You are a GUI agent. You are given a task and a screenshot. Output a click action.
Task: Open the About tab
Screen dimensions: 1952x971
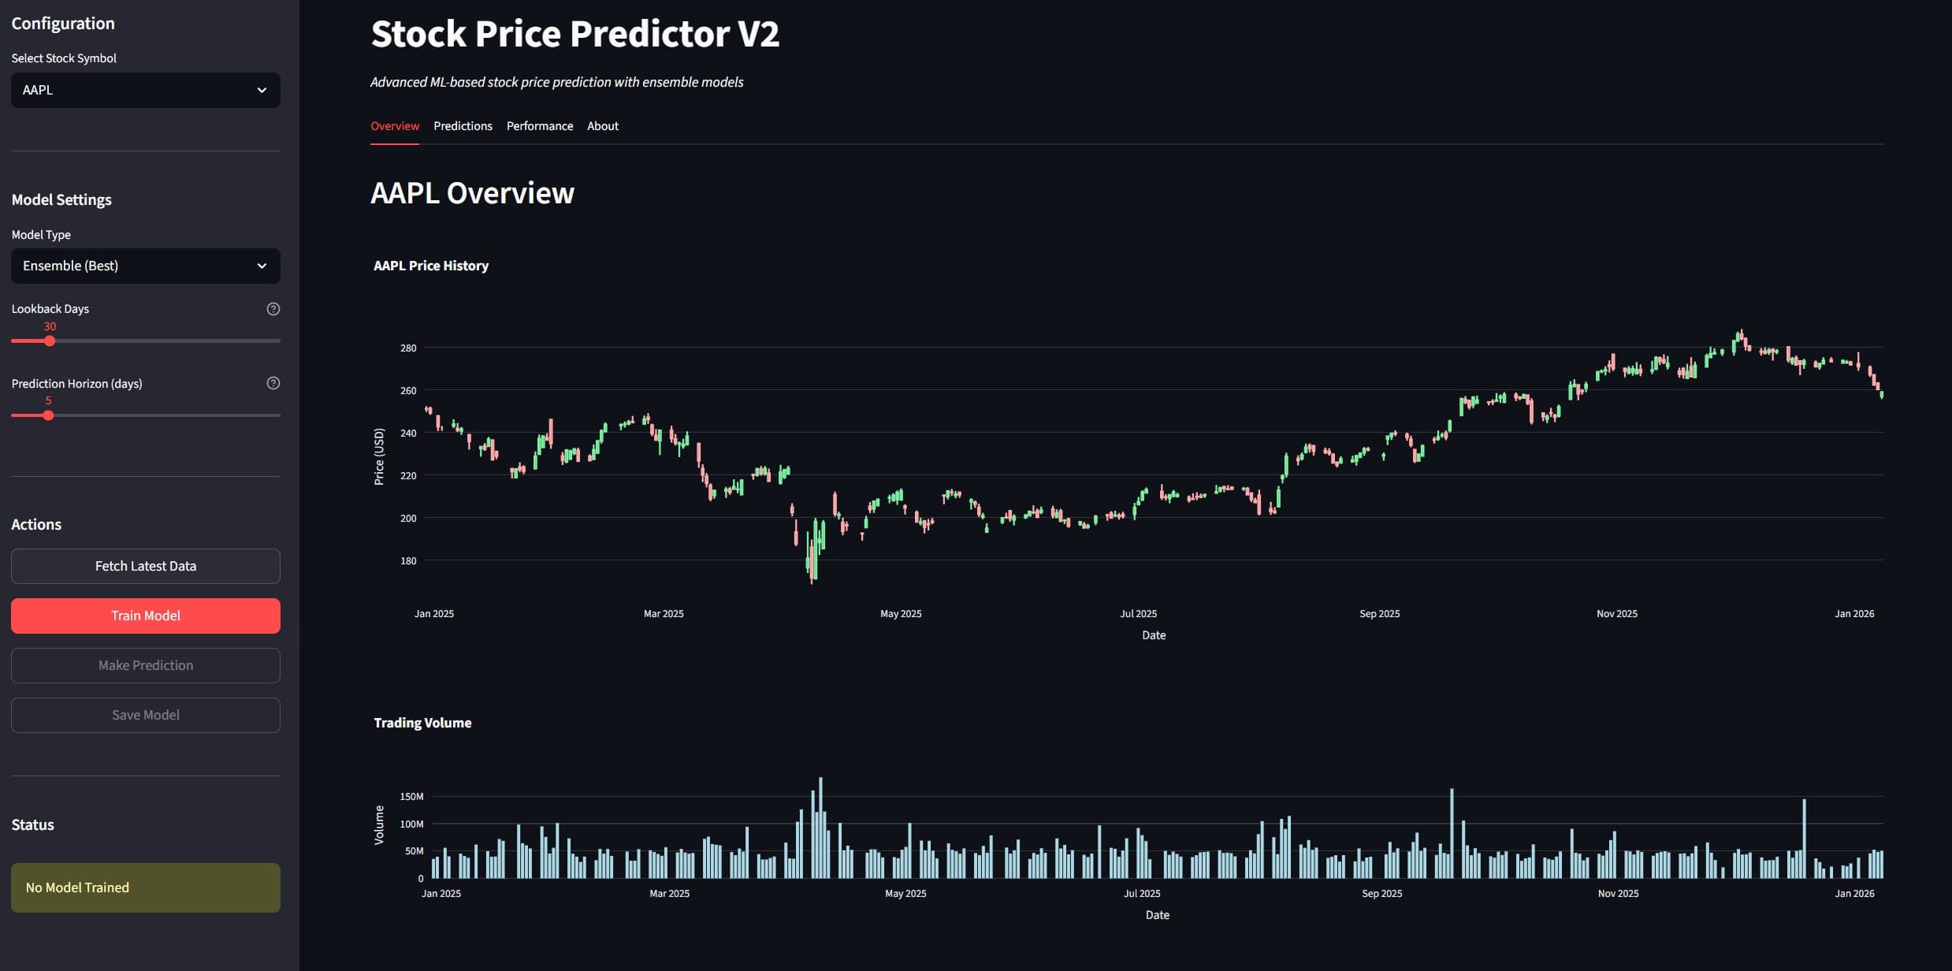point(602,125)
